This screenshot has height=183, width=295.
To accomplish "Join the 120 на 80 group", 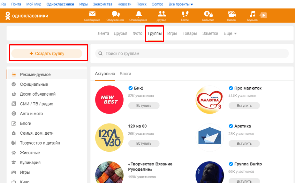I will 144,143.
